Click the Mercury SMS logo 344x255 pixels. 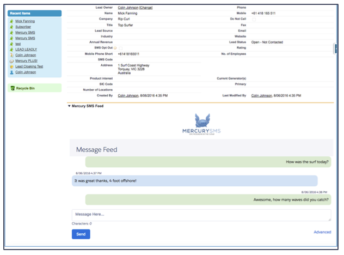201,124
